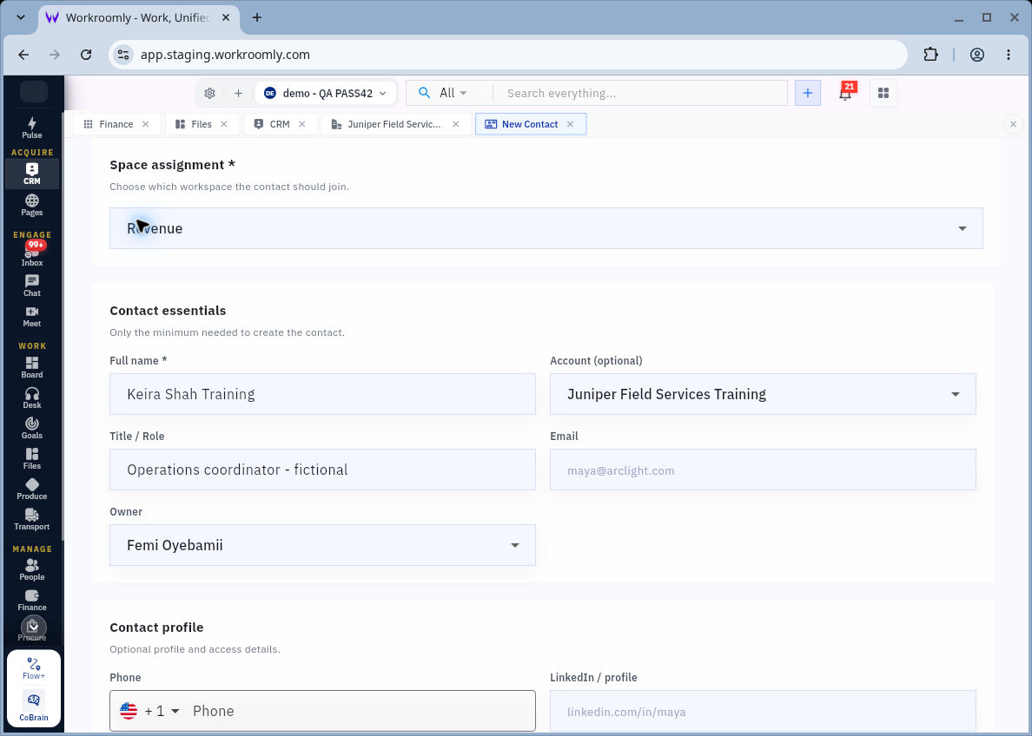This screenshot has height=736, width=1032.
Task: Click the search magnifier icon
Action: [x=425, y=93]
